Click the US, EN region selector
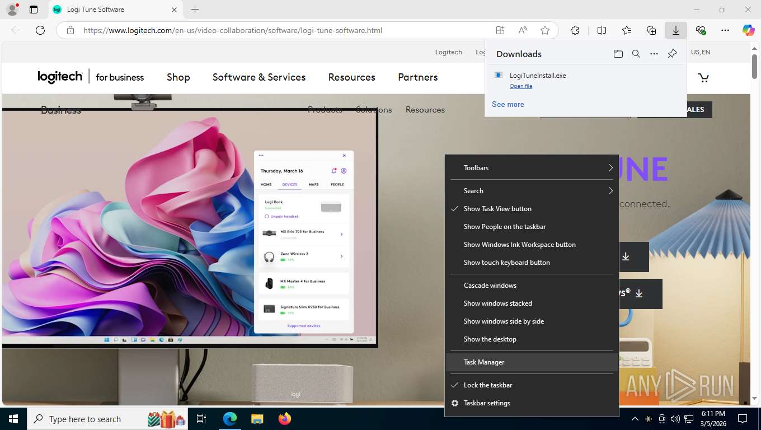This screenshot has height=430, width=761. click(701, 52)
